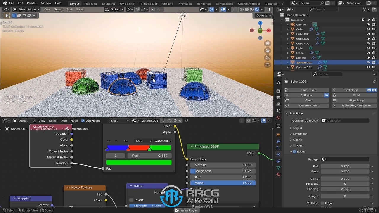The width and height of the screenshot is (379, 213).
Task: Pause viewport render preview
Action: pyautogui.click(x=269, y=9)
